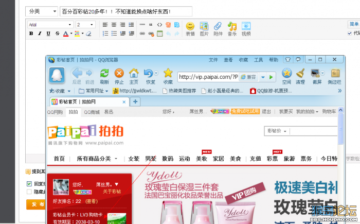Remove the hyperlink with unlink icon
360x224 pixels.
tap(151, 34)
